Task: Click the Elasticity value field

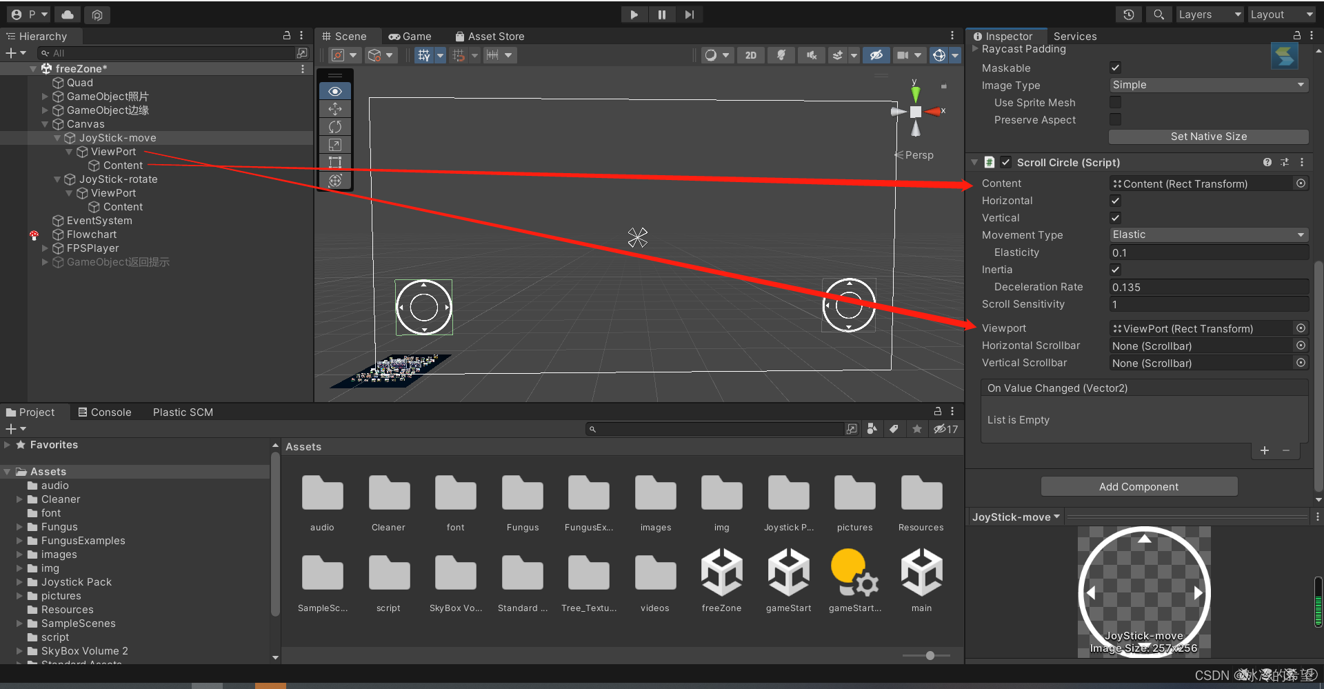Action: 1208,252
